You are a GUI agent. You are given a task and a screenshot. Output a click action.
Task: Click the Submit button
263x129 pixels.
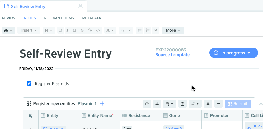click(238, 104)
